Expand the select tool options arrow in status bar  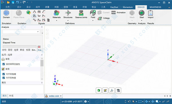click(x=136, y=102)
